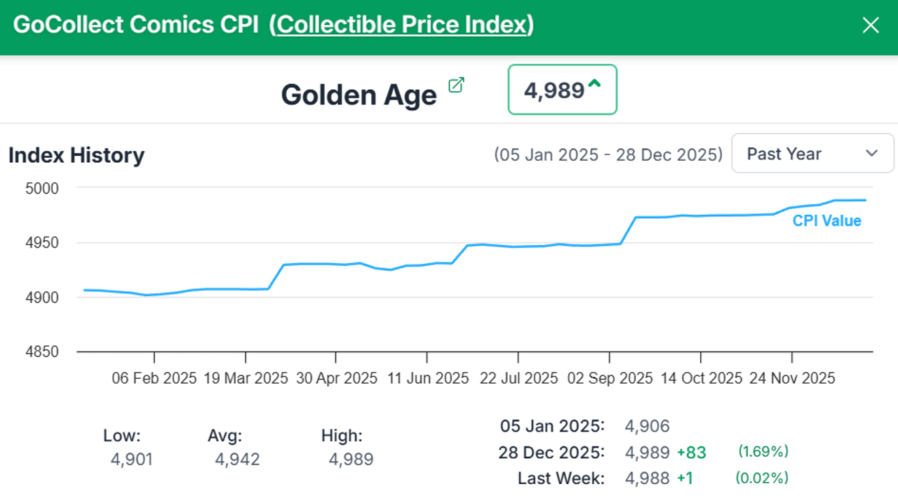Viewport: 898px width, 501px height.
Task: Click the 24 Nov 2025 axis label
Action: coord(792,379)
